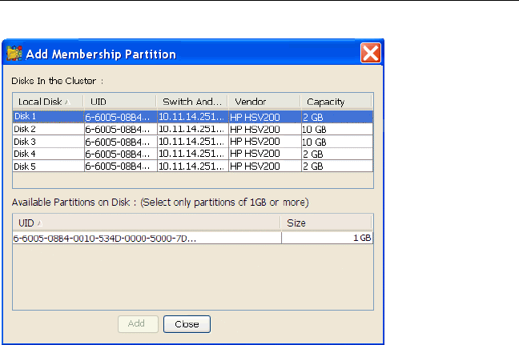Select the Disk 5 row
Image resolution: width=519 pixels, height=345 pixels.
pos(47,166)
